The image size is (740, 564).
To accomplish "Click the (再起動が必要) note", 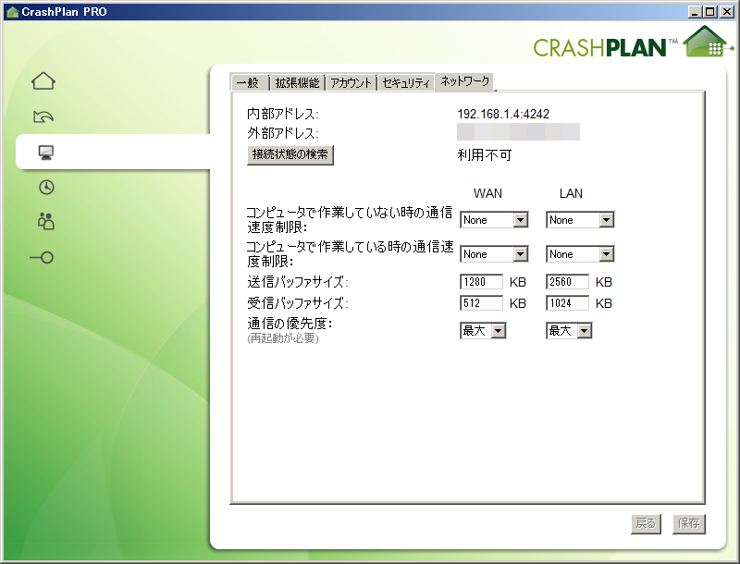I will pyautogui.click(x=283, y=338).
